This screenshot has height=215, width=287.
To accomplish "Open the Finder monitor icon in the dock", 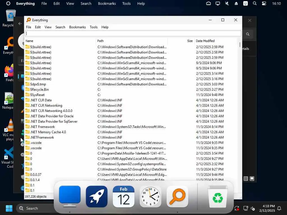I will [x=70, y=196].
